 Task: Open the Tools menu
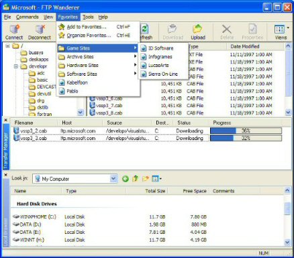pos(88,17)
